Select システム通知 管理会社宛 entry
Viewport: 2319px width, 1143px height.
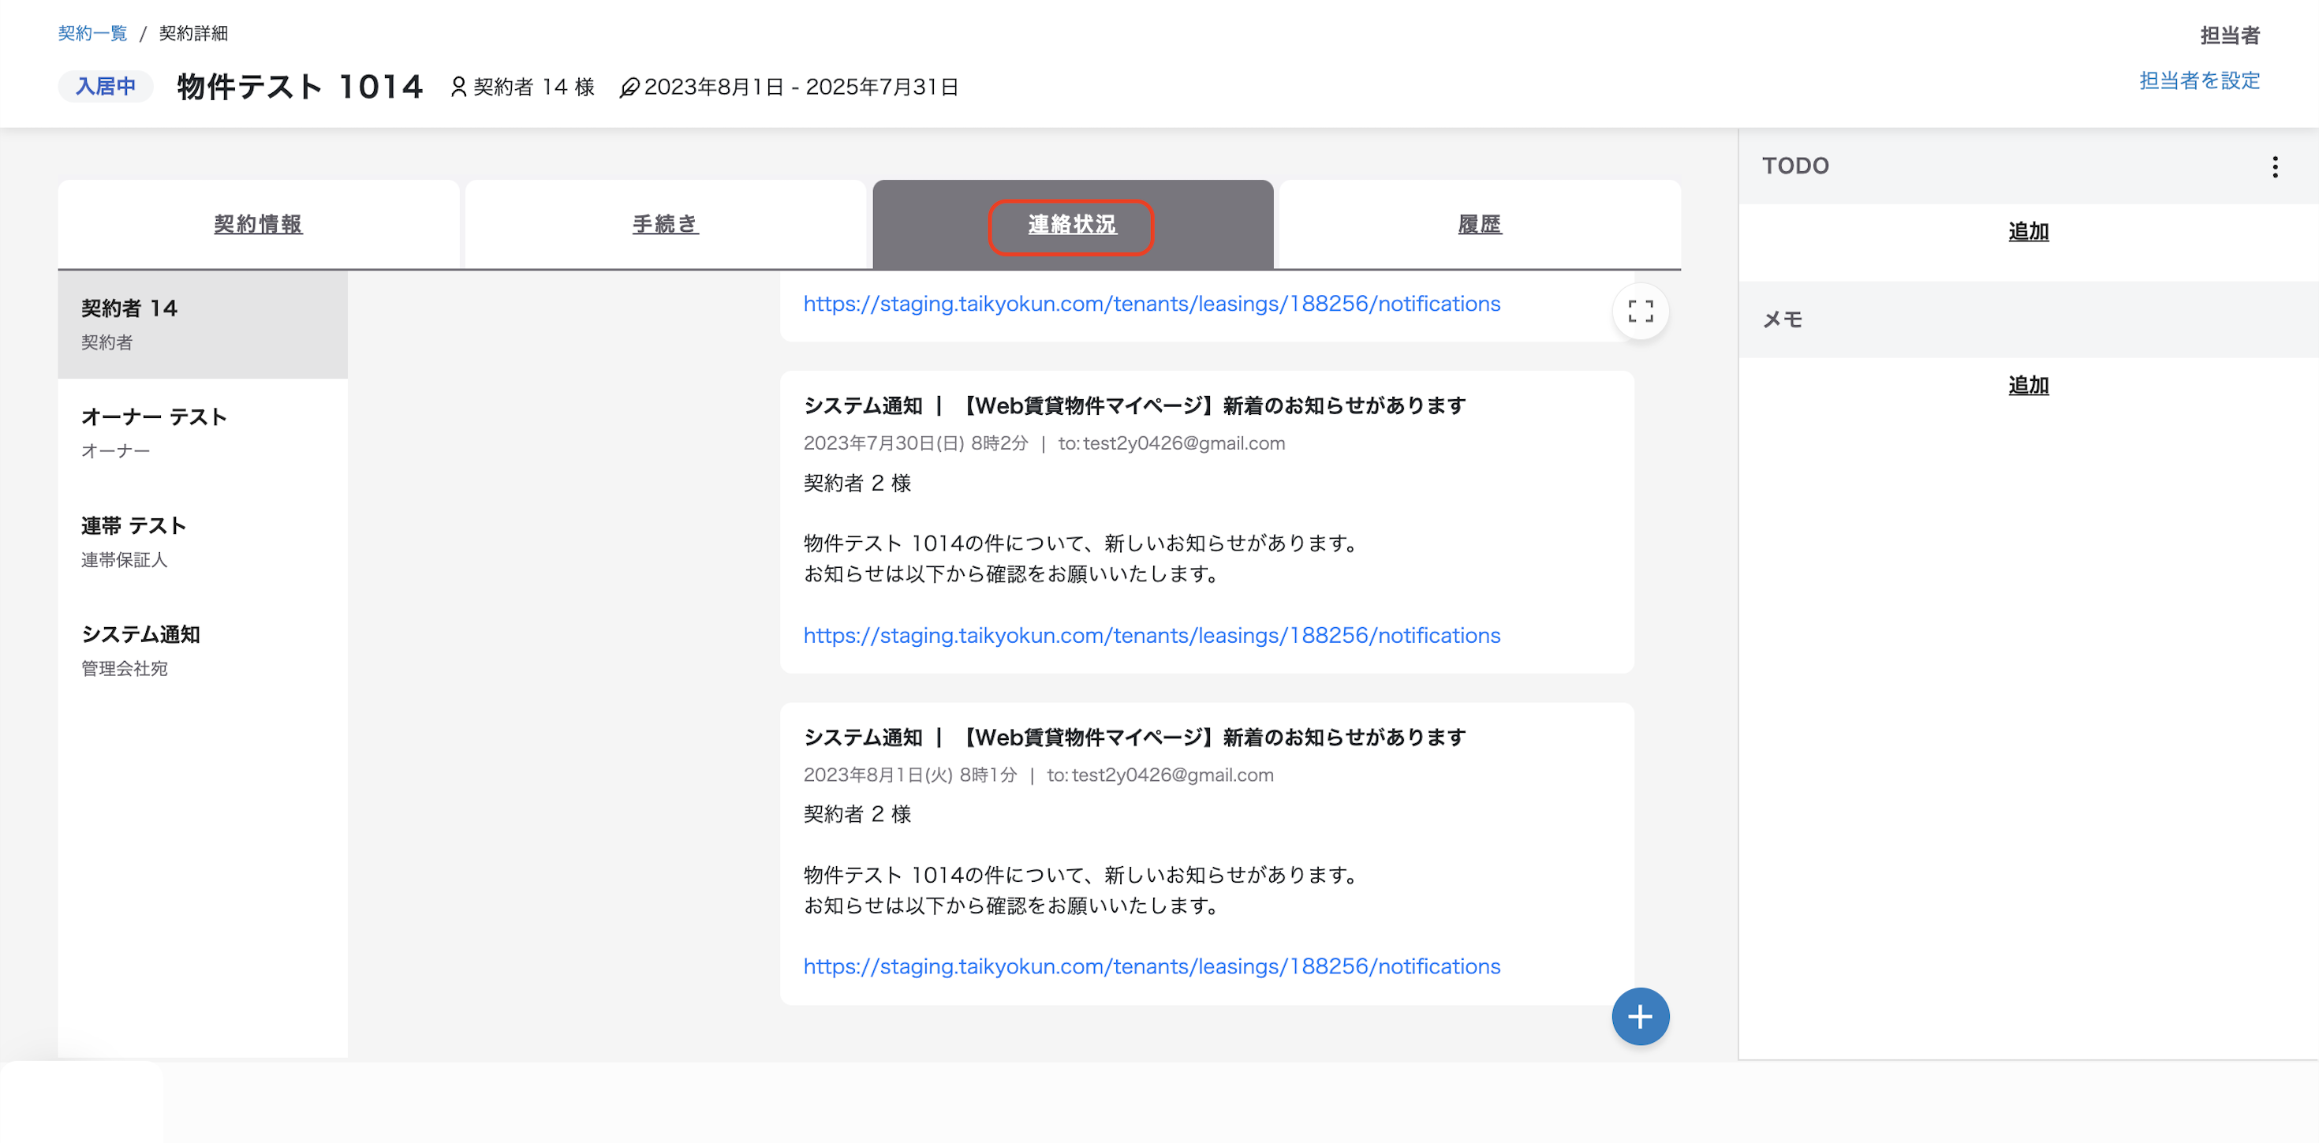(x=203, y=651)
